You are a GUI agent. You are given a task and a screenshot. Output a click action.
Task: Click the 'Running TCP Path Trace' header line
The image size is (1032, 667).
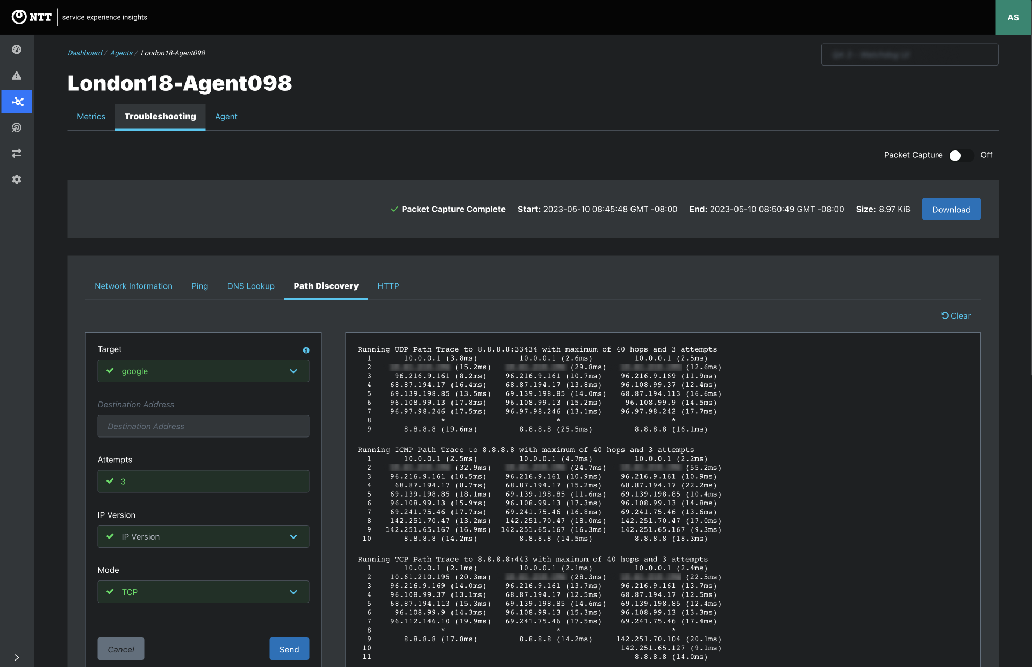pyautogui.click(x=533, y=560)
